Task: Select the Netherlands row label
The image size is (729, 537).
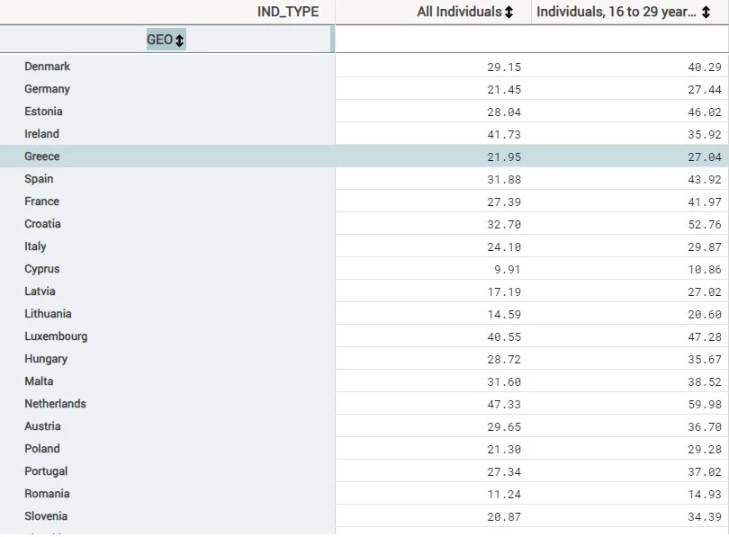Action: [x=55, y=404]
